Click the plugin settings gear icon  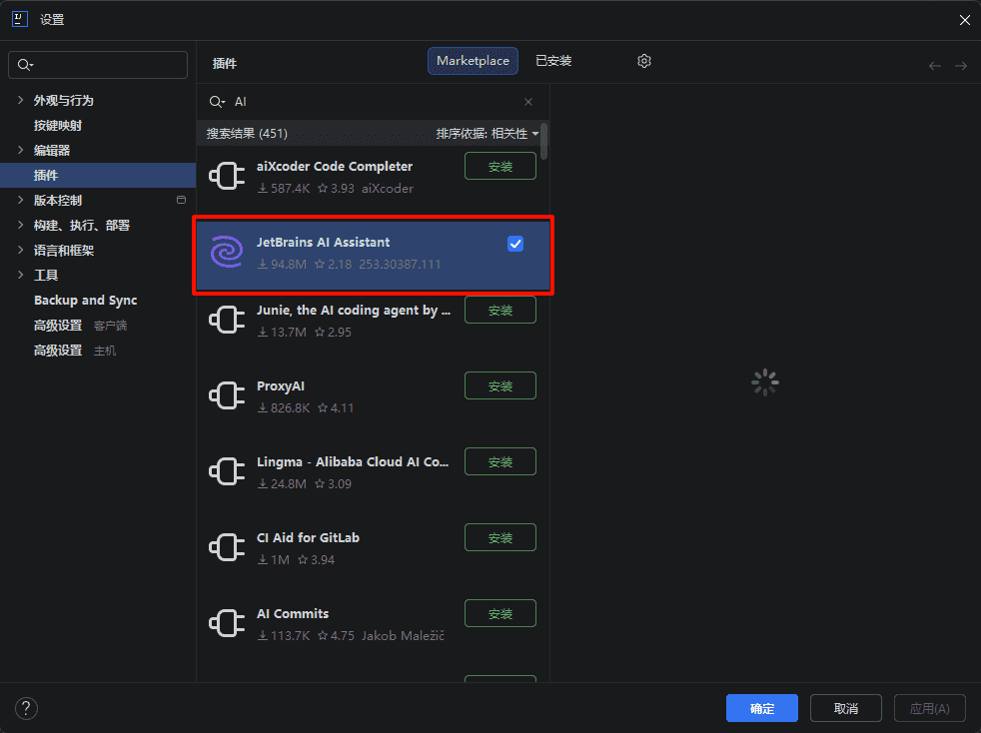tap(644, 61)
